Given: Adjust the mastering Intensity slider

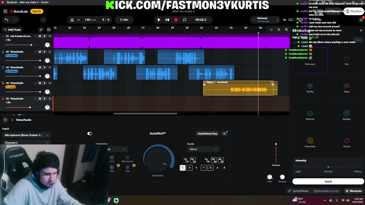Looking at the screenshot, I should (328, 167).
